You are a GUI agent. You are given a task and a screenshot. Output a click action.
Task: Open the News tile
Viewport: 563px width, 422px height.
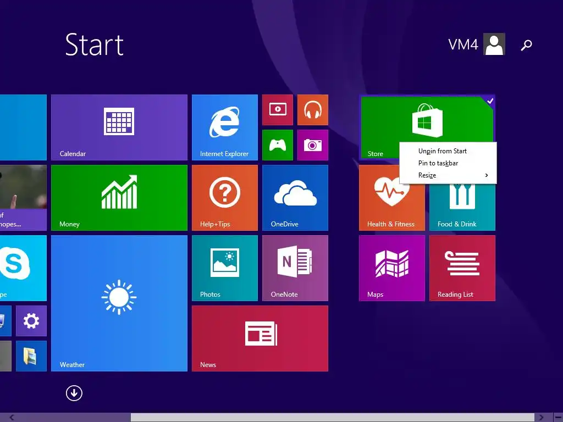[x=260, y=338]
